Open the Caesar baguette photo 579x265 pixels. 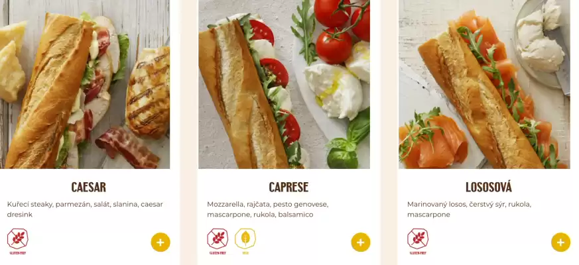tap(85, 84)
